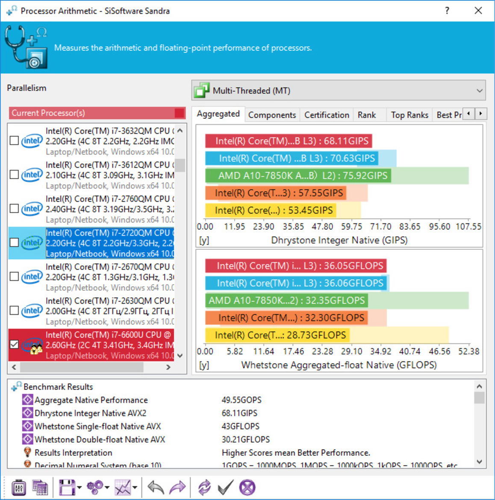Check the i7-3632QM processor checkbox
Image resolution: width=495 pixels, height=500 pixels.
tap(14, 141)
